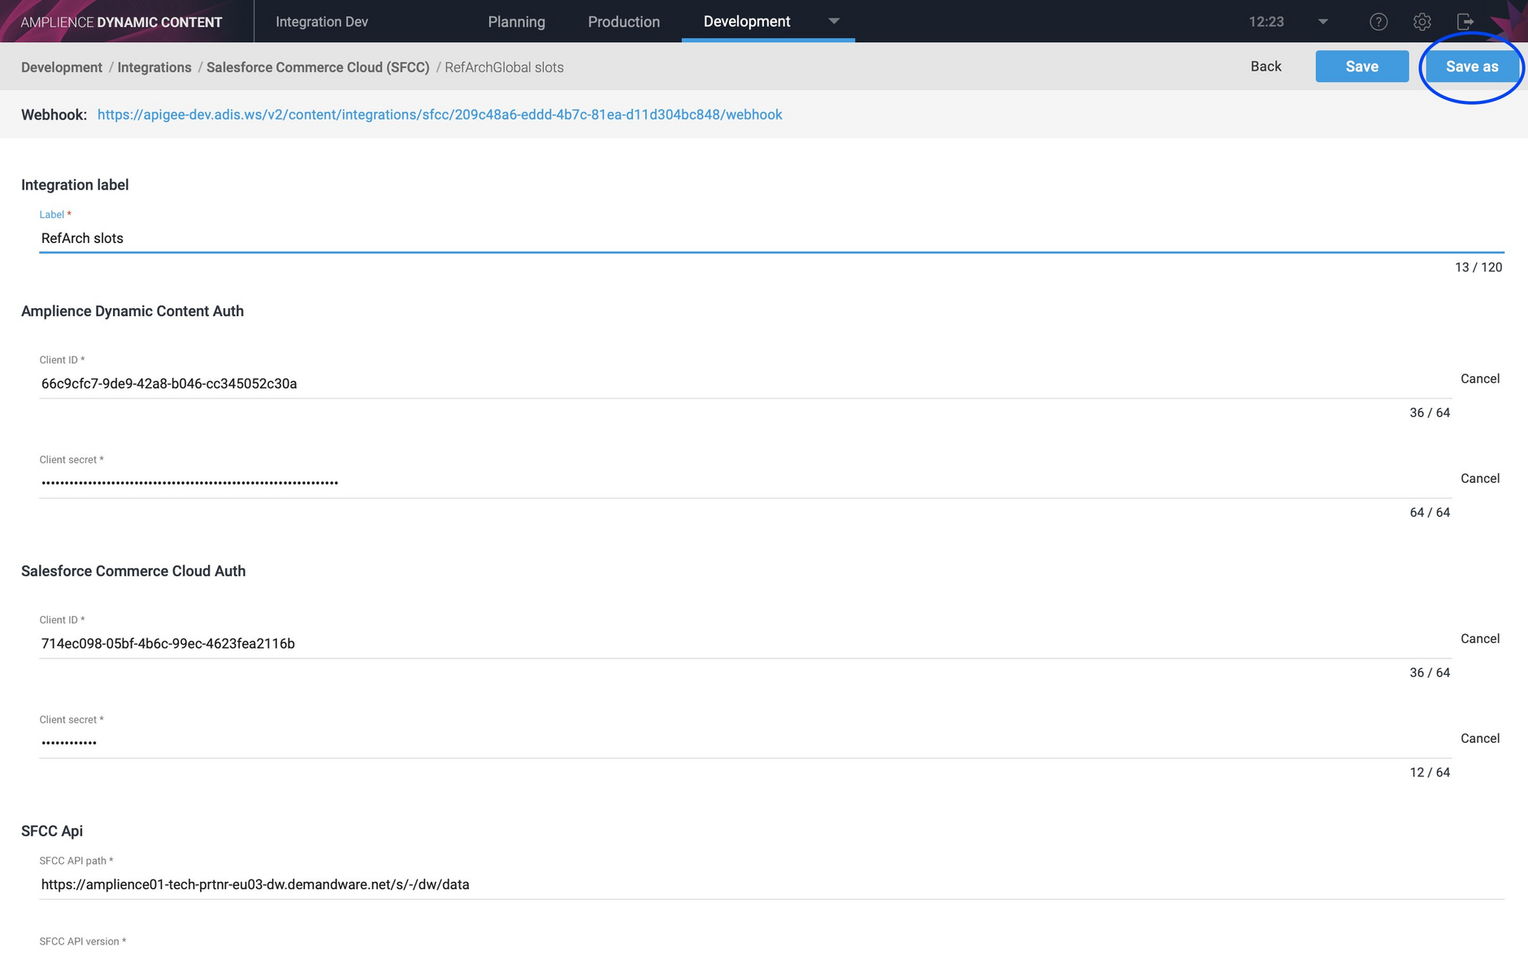This screenshot has width=1528, height=955.
Task: Open the apigee-dev webhook URL link
Action: coord(440,115)
